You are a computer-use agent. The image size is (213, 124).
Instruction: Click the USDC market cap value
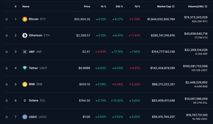point(163,117)
